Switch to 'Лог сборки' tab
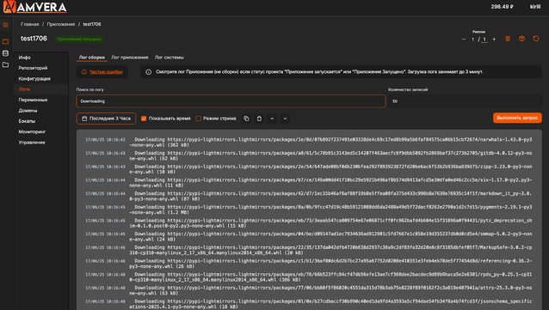 pyautogui.click(x=92, y=58)
